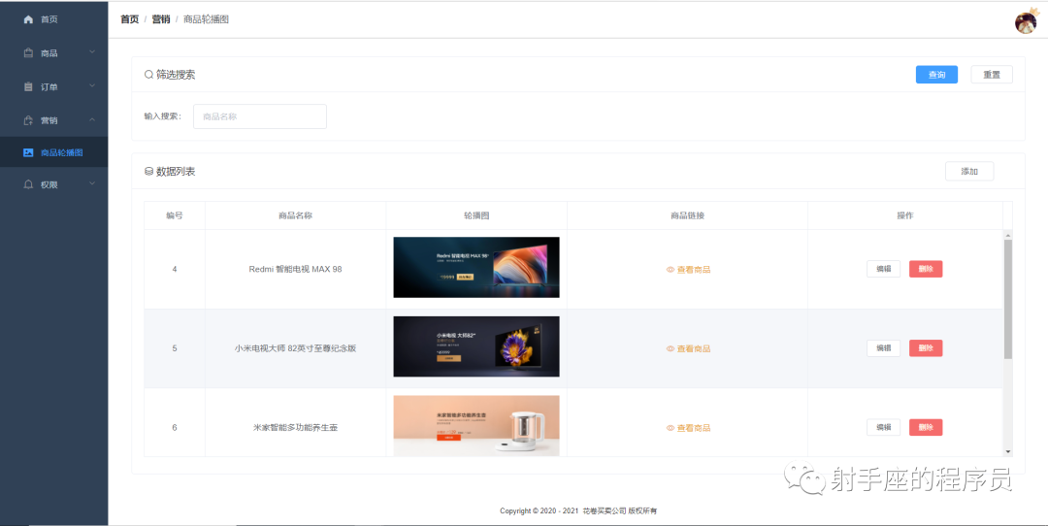Select 商品轮播图 in the sidebar
The width and height of the screenshot is (1048, 526).
click(53, 152)
